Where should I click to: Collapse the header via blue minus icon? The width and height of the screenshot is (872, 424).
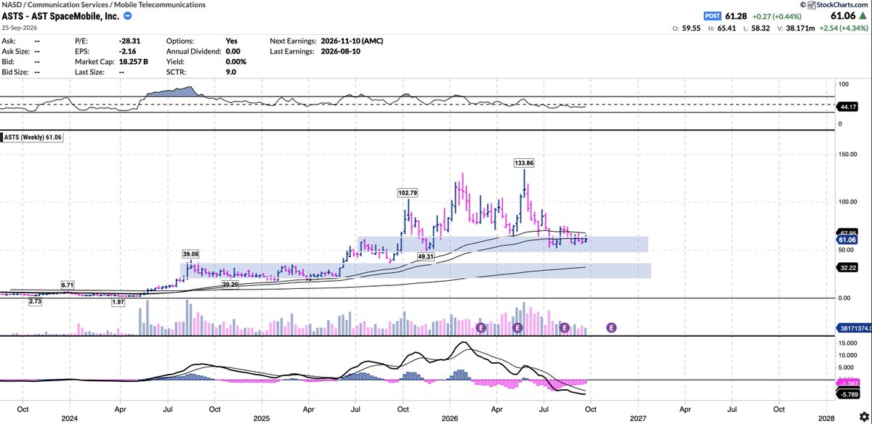(x=128, y=16)
